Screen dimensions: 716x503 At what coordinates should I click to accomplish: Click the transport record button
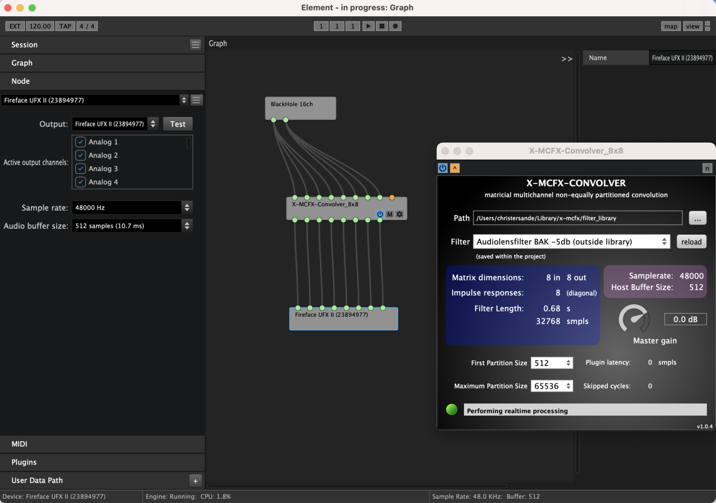[395, 26]
